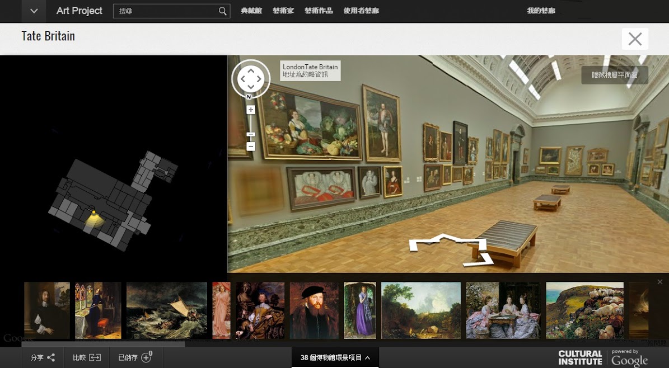Open the armored man with bust thumbnail
The height and width of the screenshot is (368, 669).
[260, 310]
